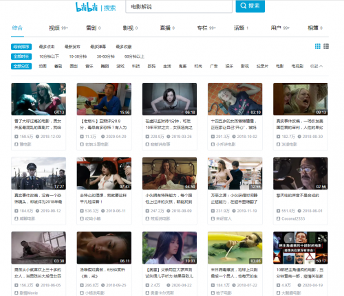Open the 直播 tab

(167, 28)
